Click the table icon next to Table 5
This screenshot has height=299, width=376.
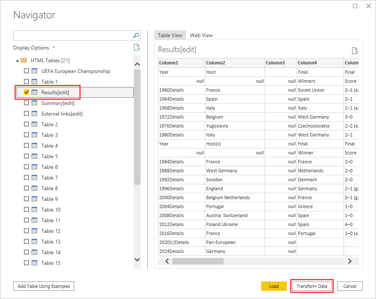pyautogui.click(x=35, y=156)
